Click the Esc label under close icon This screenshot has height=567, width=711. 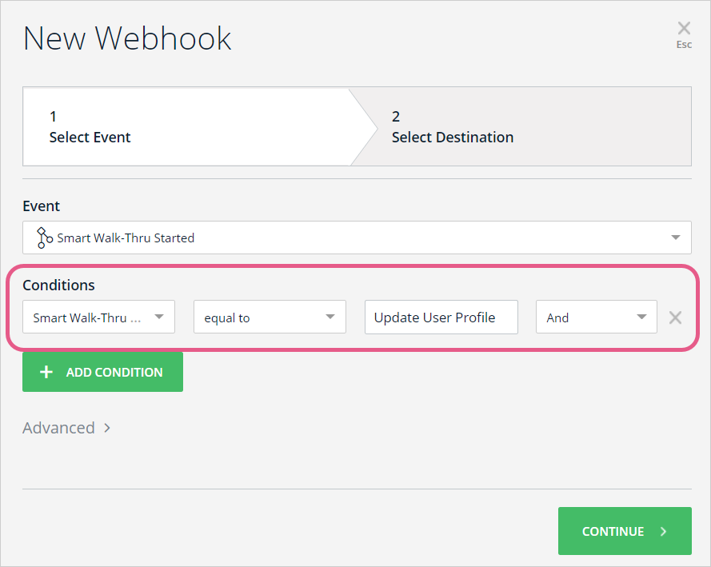[684, 45]
